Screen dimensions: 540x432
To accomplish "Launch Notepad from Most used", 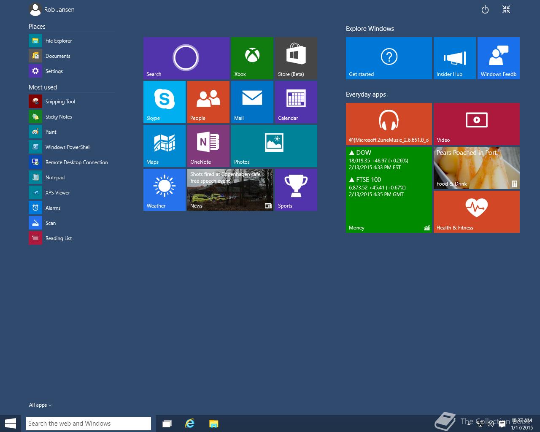I will click(71, 178).
